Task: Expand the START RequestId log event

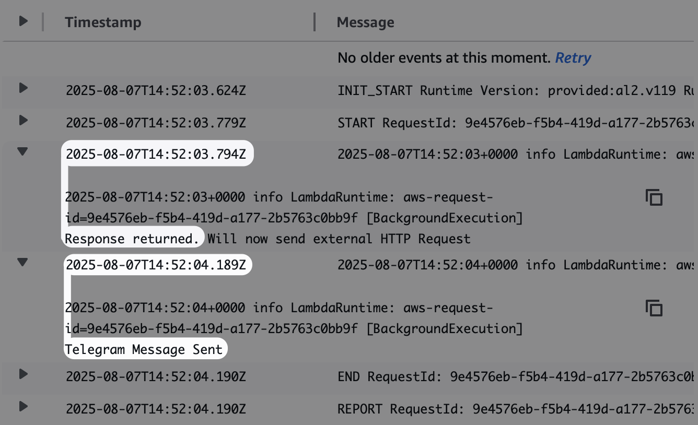Action: (23, 121)
